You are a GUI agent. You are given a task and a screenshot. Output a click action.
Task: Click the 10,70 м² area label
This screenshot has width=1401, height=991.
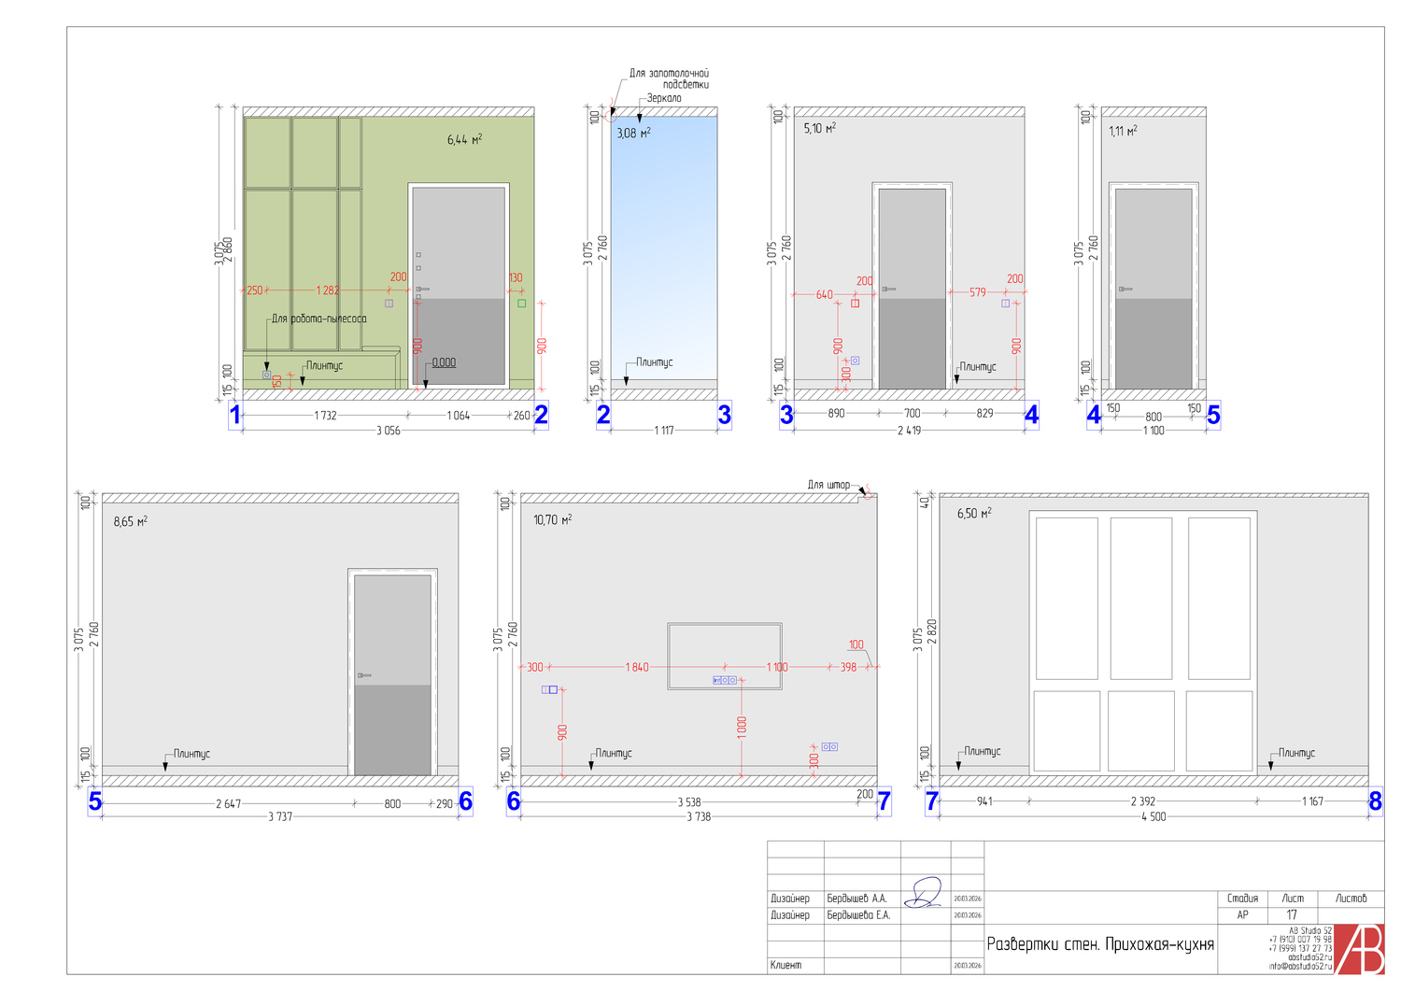click(552, 519)
